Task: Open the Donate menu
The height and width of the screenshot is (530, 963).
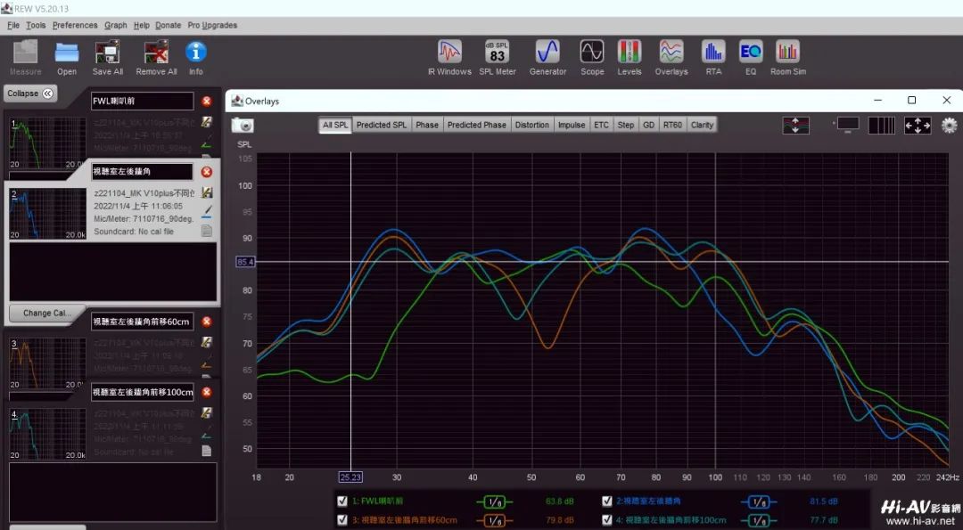Action: 168,25
